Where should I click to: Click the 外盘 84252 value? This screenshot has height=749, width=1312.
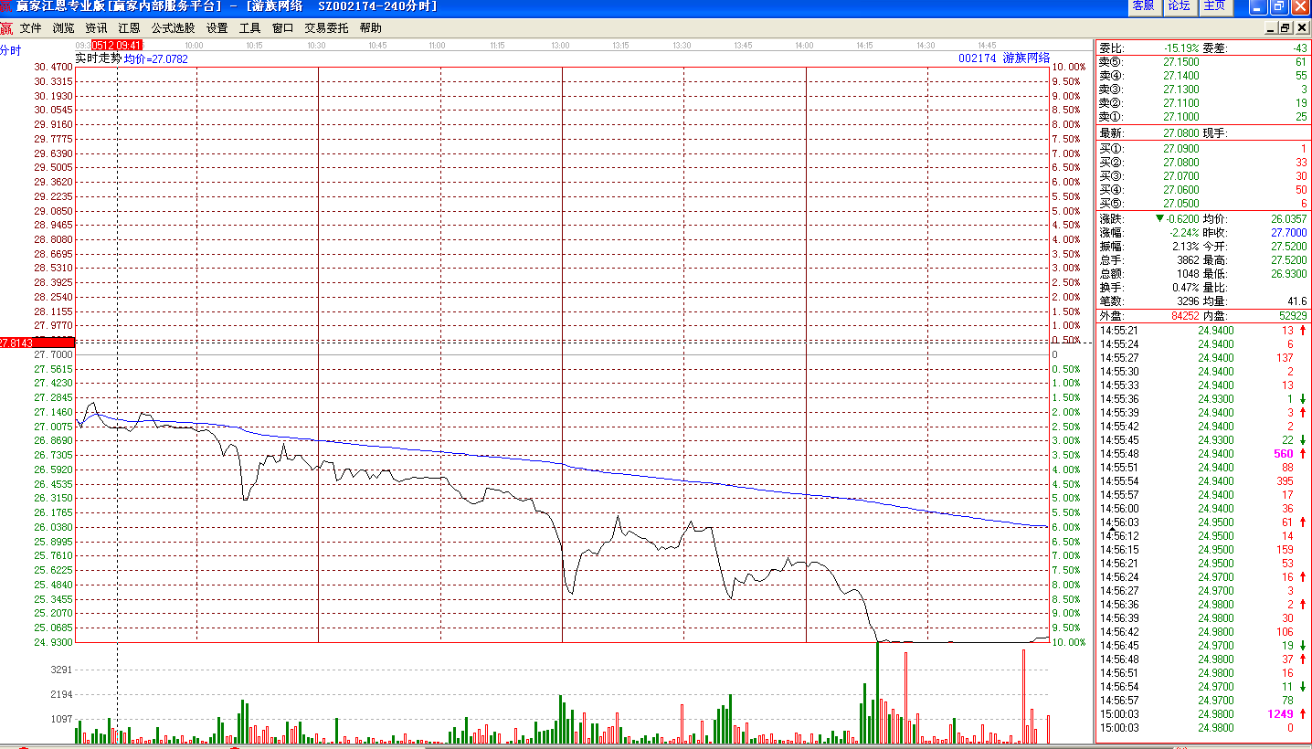pyautogui.click(x=1185, y=316)
